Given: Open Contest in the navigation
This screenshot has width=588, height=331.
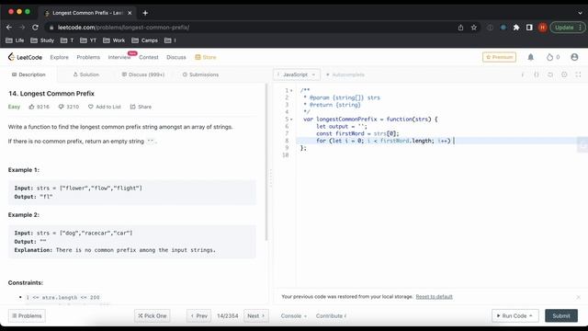Looking at the screenshot, I should tap(149, 57).
